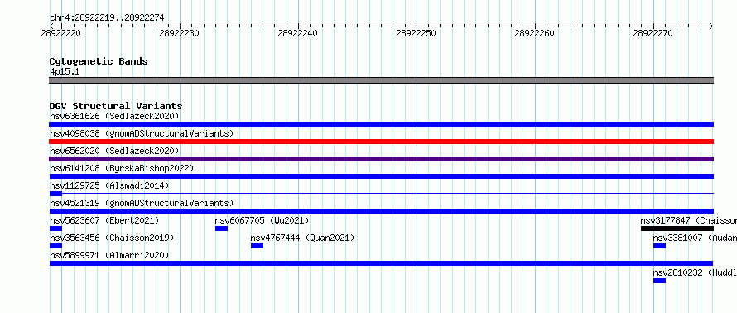Screen dimensions: 737x313
Task: Open the nsv3177847 (Chaisson) label
Action: 689,220
